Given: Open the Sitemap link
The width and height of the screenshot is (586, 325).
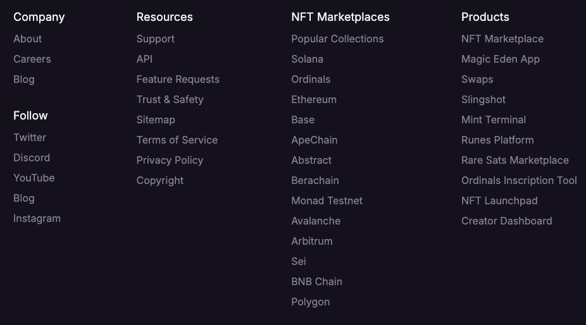Looking at the screenshot, I should coord(156,120).
